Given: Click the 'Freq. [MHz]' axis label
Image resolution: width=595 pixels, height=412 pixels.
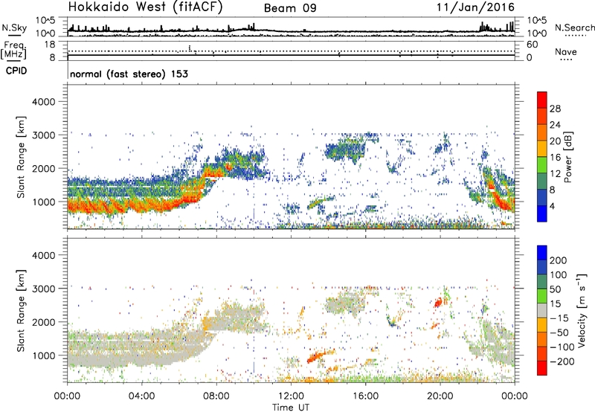Looking at the screenshot, I should tap(13, 51).
